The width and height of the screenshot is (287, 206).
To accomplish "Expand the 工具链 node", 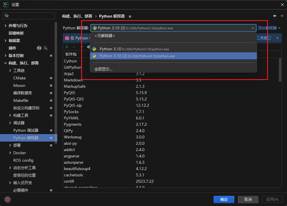I will [x=10, y=70].
